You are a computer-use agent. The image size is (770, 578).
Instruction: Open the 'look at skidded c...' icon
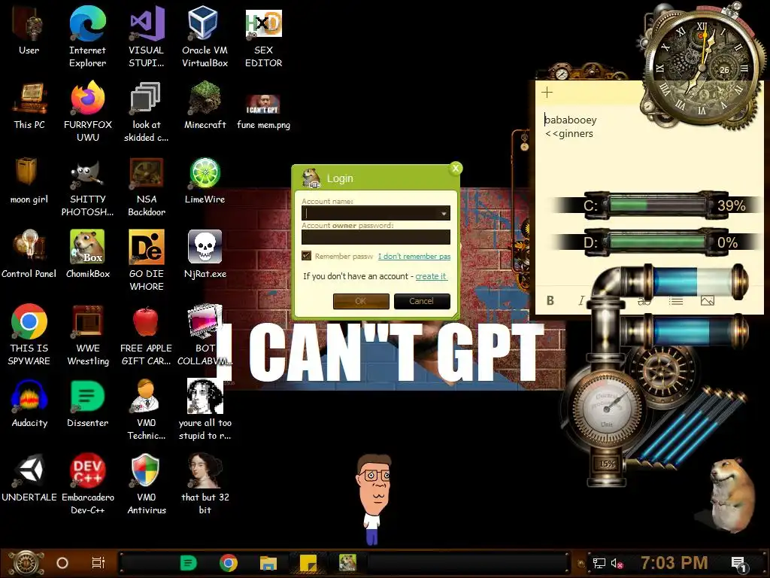[x=147, y=111]
